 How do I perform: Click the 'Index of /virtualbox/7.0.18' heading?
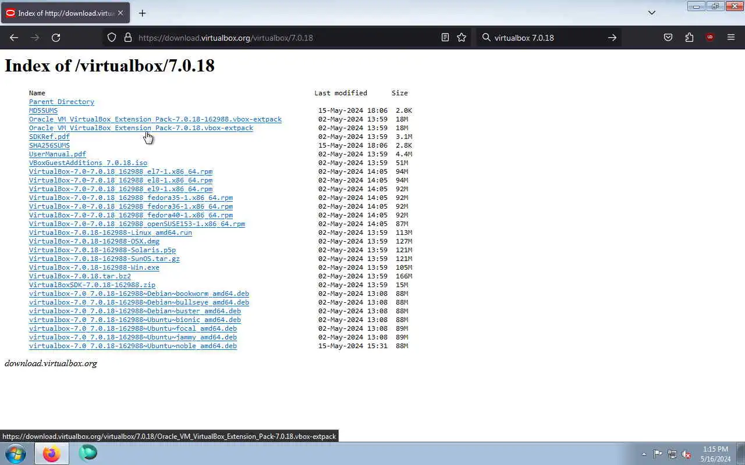(x=109, y=65)
